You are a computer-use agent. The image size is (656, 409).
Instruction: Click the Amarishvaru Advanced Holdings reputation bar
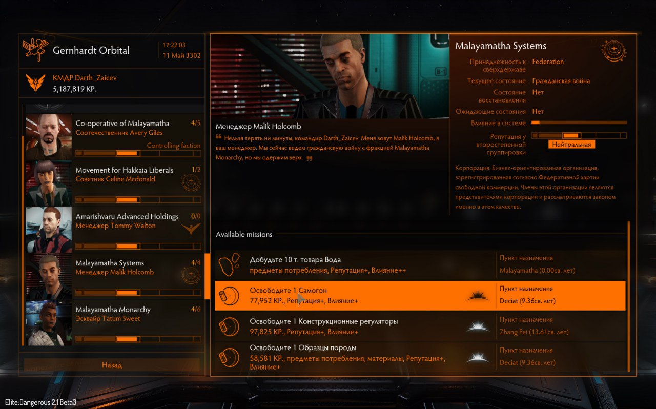pos(138,247)
